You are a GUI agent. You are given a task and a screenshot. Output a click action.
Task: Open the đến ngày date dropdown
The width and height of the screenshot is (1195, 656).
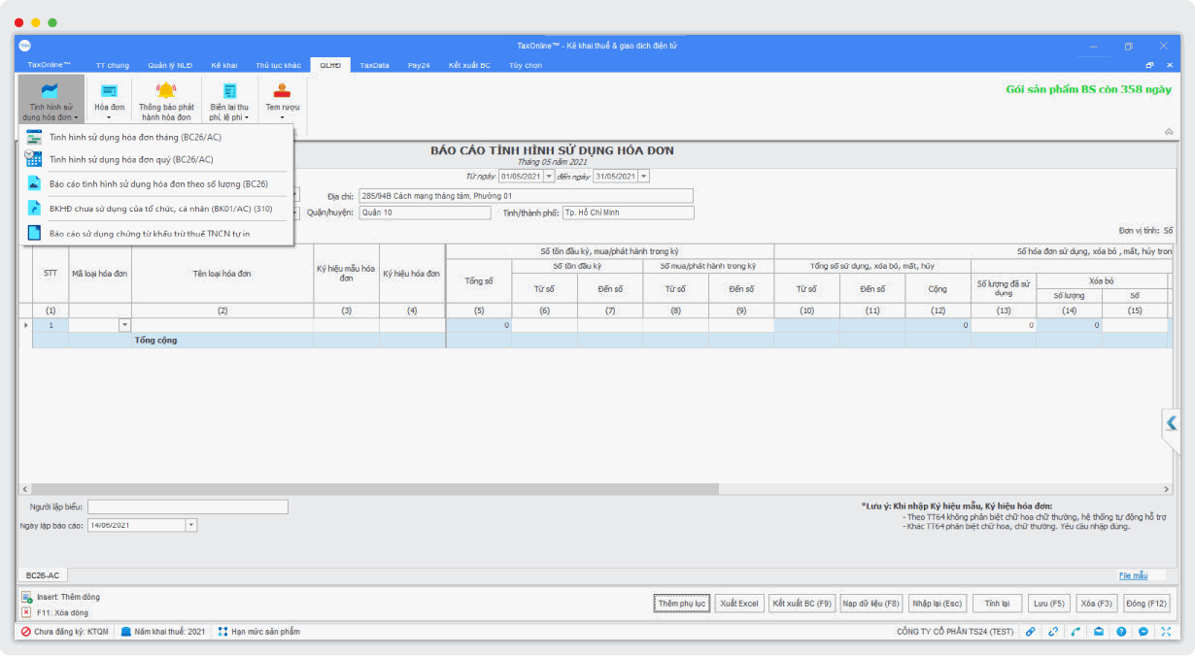(643, 176)
